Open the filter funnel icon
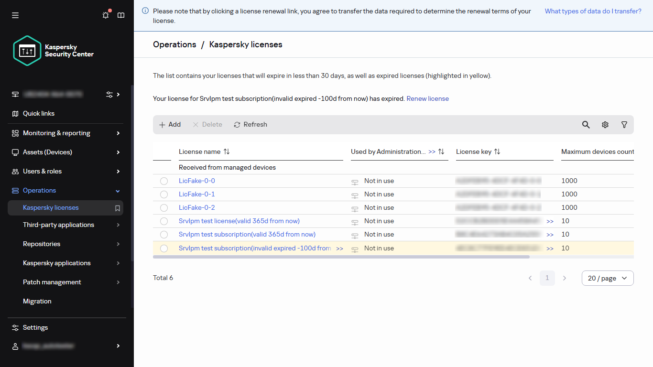 click(624, 124)
